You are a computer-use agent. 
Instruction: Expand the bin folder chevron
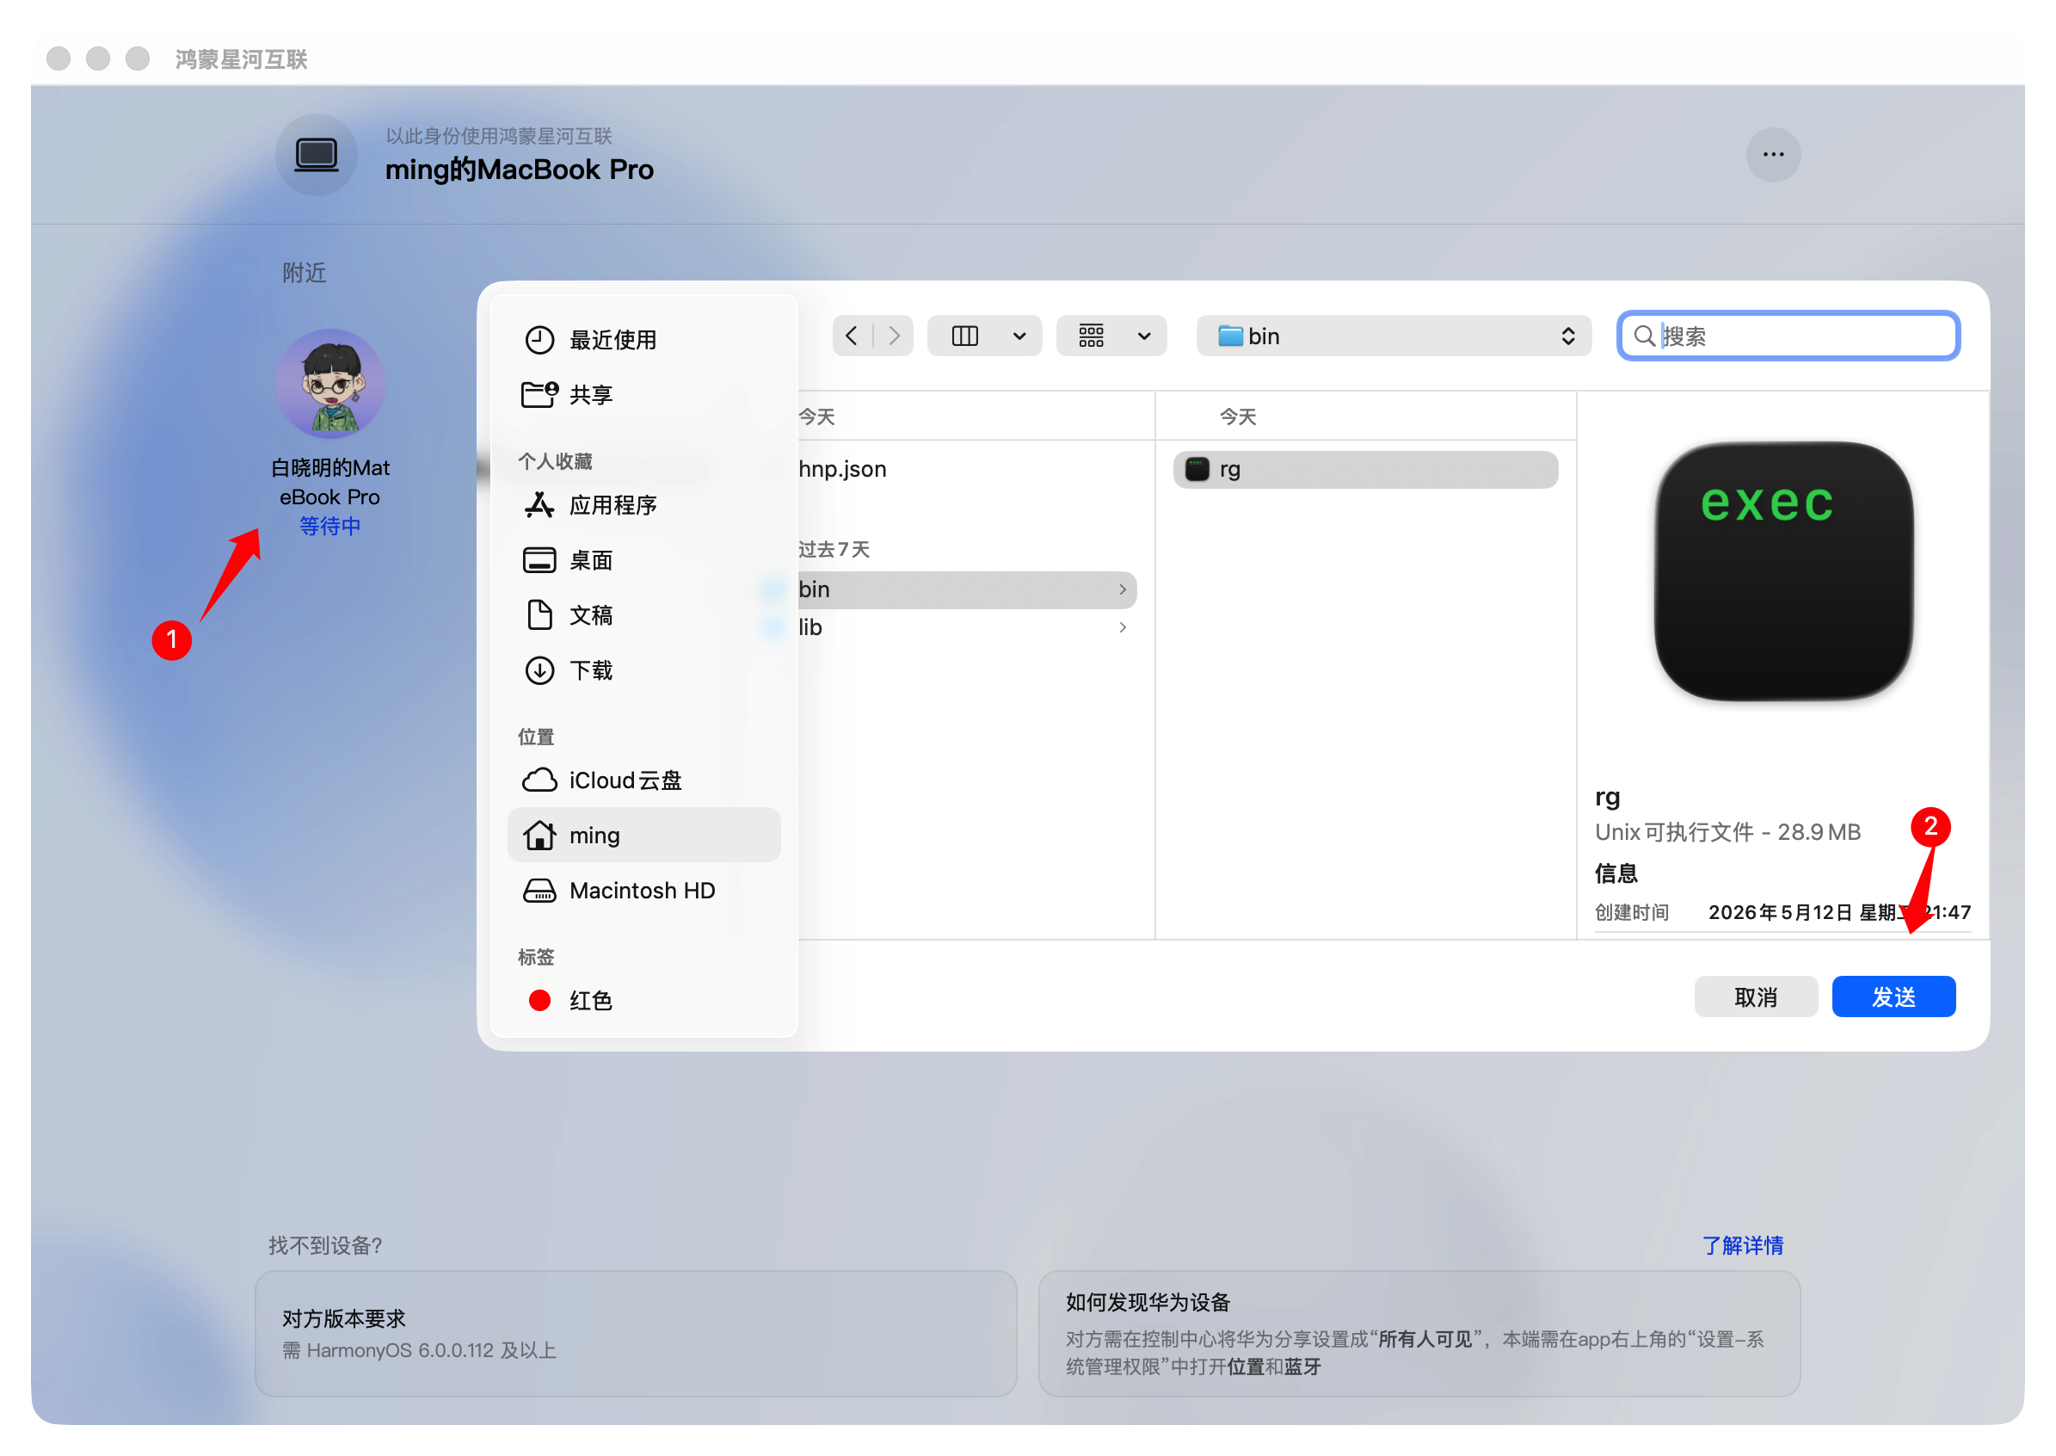coord(1121,589)
